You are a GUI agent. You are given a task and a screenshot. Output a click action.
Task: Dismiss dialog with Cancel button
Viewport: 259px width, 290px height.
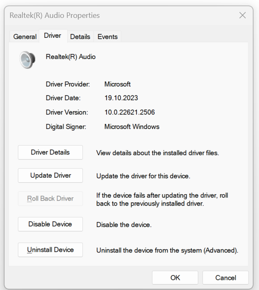click(226, 278)
